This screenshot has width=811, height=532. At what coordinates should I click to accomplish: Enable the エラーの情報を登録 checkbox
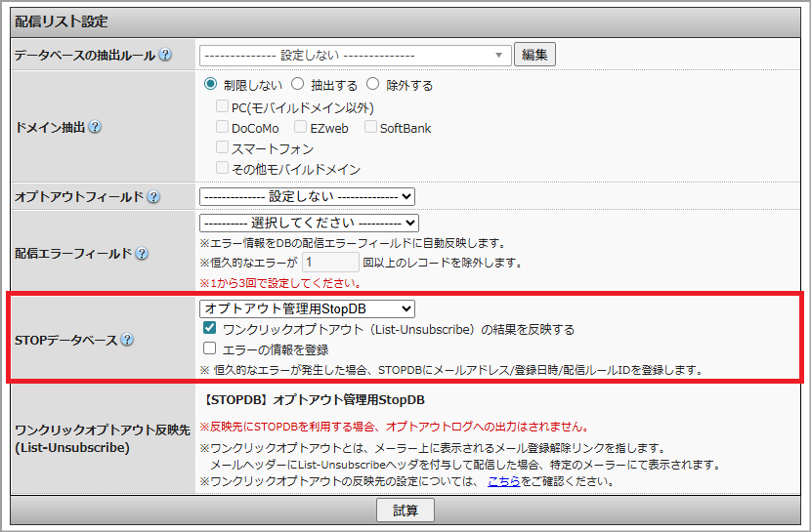point(209,349)
